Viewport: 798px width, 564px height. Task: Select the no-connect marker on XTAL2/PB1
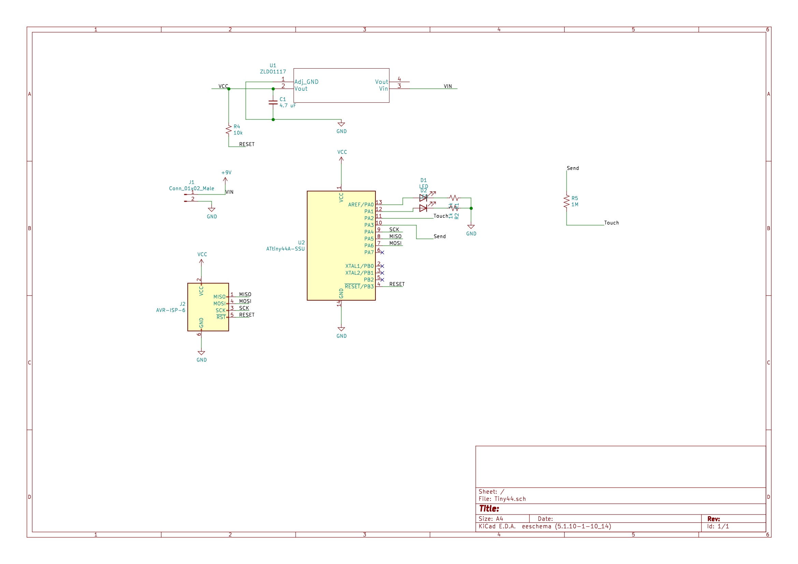click(x=382, y=273)
